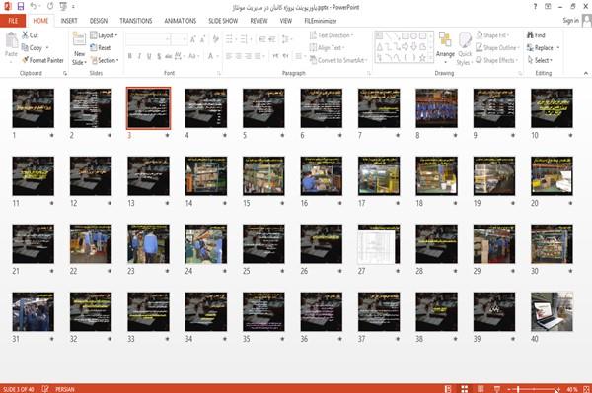Viewport: 592px width, 393px height.
Task: Click the Quick Styles icon
Action: 465,40
